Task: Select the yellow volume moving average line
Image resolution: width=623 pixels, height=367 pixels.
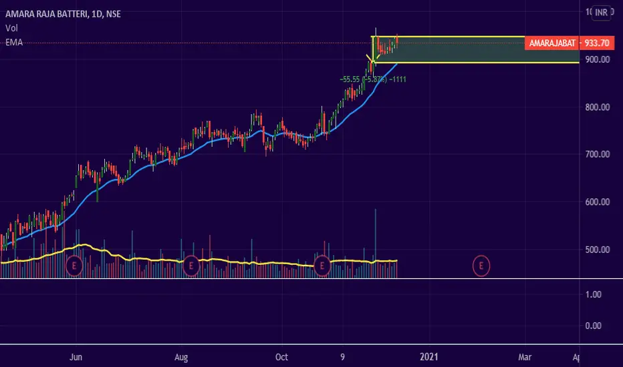Action: [x=199, y=260]
